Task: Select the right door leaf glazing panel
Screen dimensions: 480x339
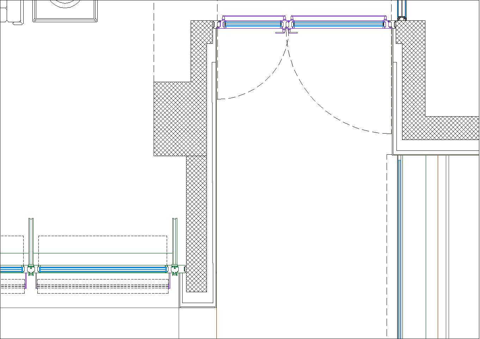Action: coord(338,24)
